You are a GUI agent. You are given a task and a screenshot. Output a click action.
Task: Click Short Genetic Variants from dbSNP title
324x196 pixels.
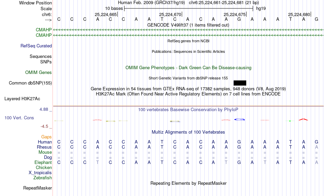tap(188, 78)
